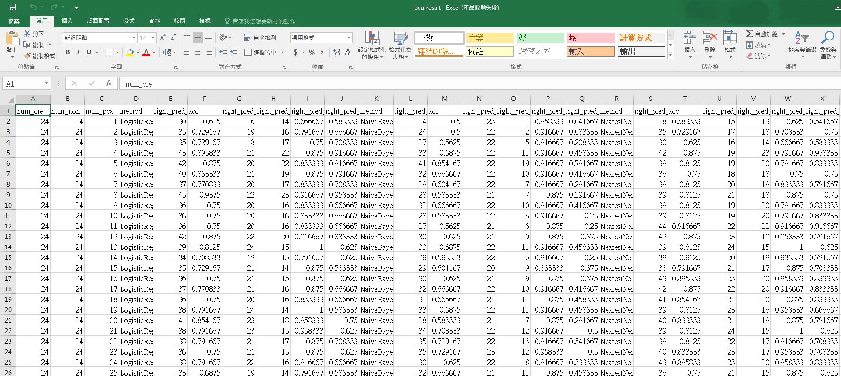Select the Format Painter (複製格式) brush
The image size is (841, 376).
pos(28,56)
